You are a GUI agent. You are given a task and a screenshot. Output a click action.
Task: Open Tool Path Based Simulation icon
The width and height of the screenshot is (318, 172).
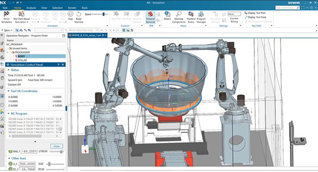point(21,14)
